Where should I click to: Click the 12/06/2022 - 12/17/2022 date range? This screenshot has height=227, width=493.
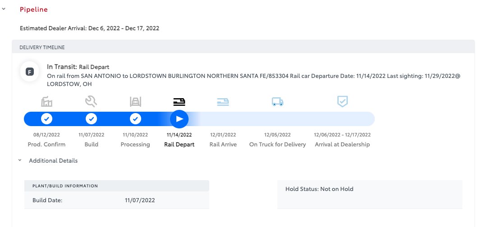(342, 135)
